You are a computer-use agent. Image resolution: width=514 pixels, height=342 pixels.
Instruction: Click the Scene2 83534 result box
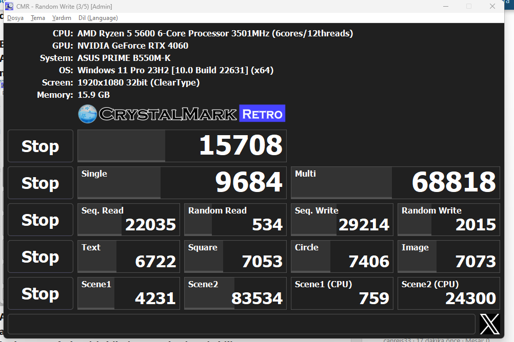tap(235, 293)
